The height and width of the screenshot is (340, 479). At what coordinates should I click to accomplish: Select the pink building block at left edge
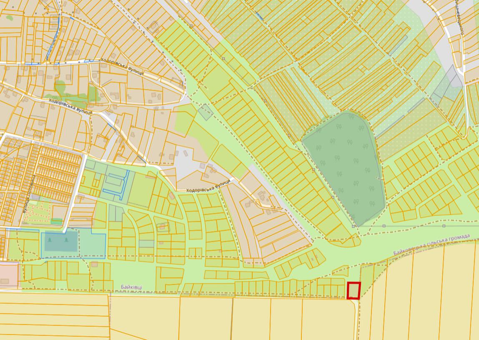click(9, 274)
